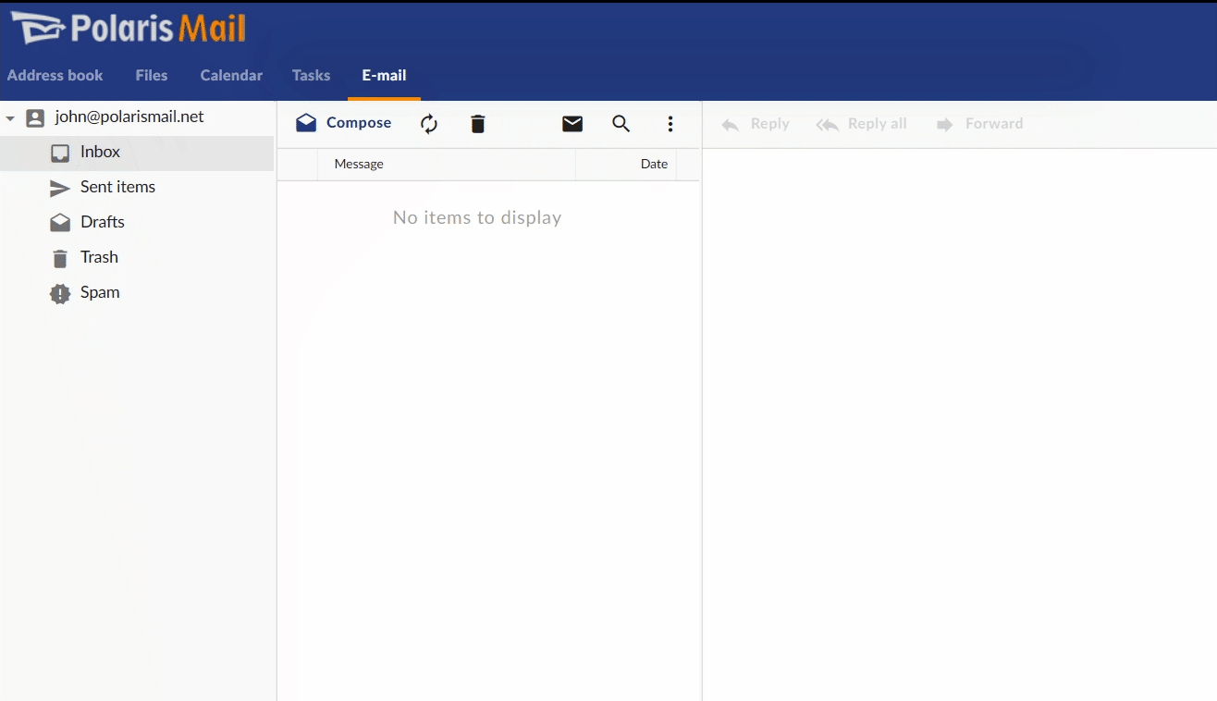1217x701 pixels.
Task: Click the Sent items paper-plane icon
Action: [60, 189]
